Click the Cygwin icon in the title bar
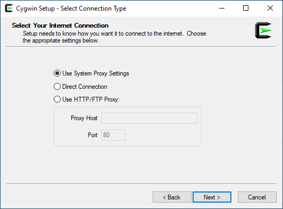The image size is (283, 209). coord(9,9)
